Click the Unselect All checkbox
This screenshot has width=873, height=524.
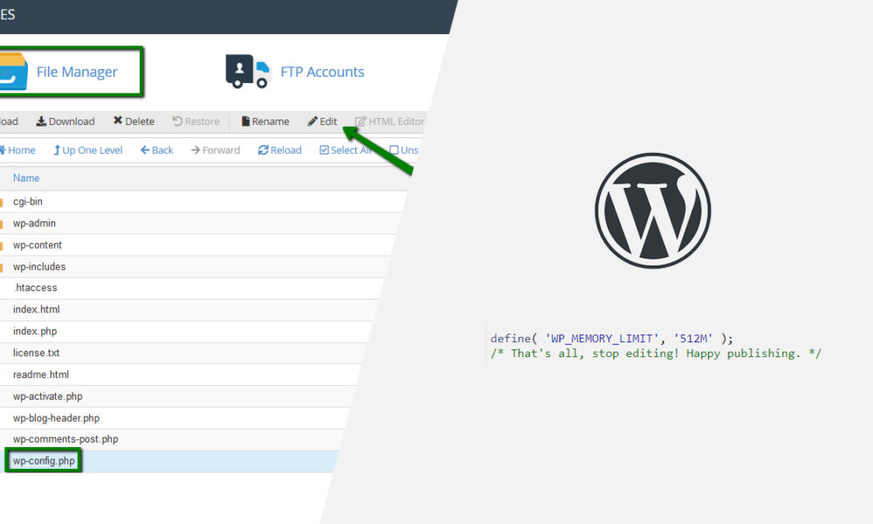(395, 149)
